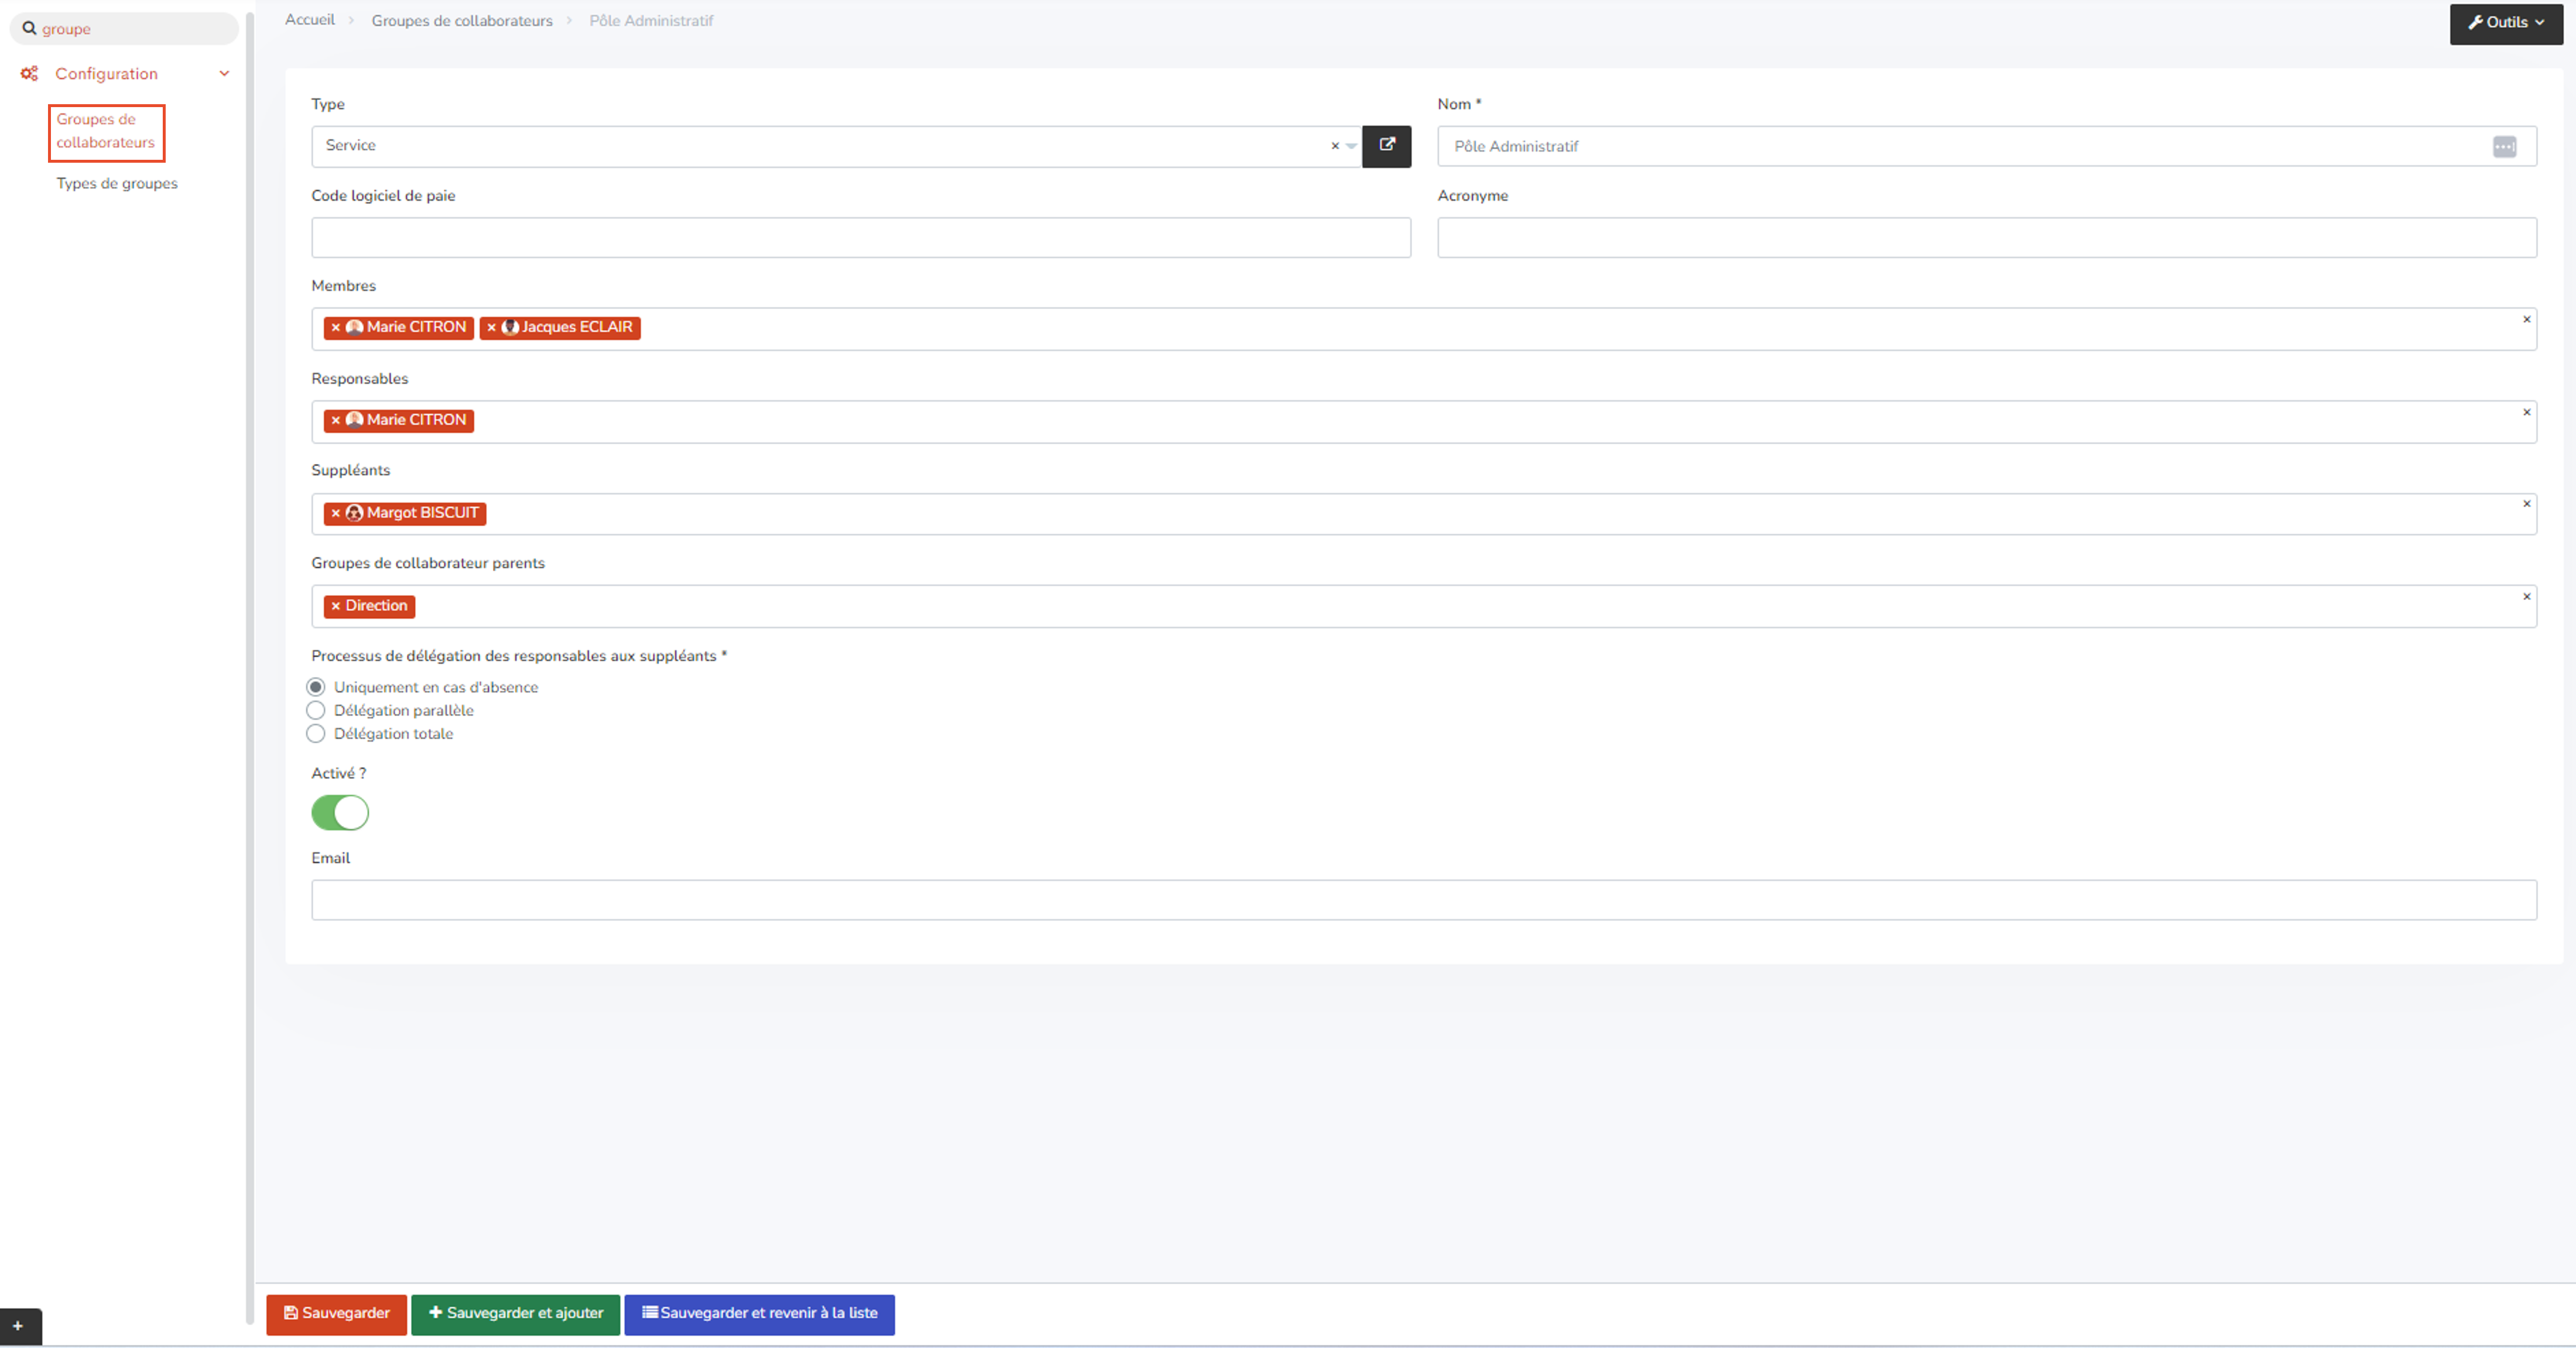Viewport: 2576px width, 1348px height.
Task: Open the external link icon next to Type
Action: click(x=1386, y=146)
